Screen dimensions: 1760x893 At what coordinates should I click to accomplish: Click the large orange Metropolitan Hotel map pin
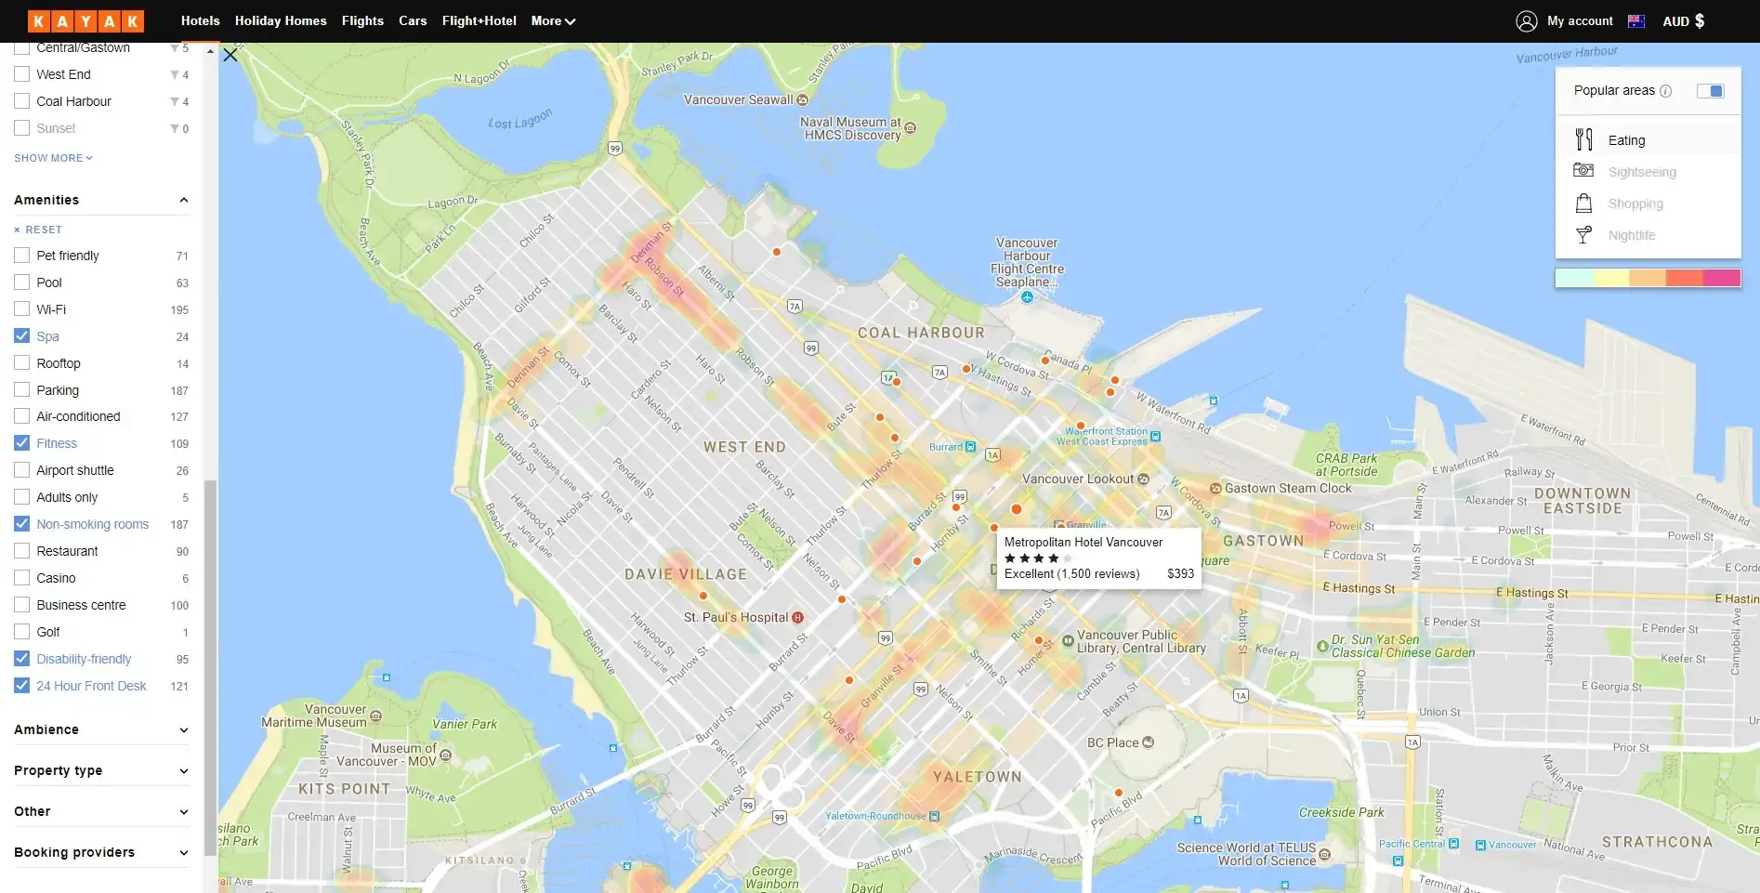(x=1017, y=509)
